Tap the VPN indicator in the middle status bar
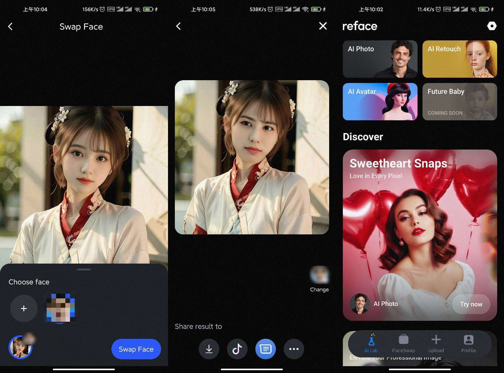The width and height of the screenshot is (504, 373). [279, 9]
